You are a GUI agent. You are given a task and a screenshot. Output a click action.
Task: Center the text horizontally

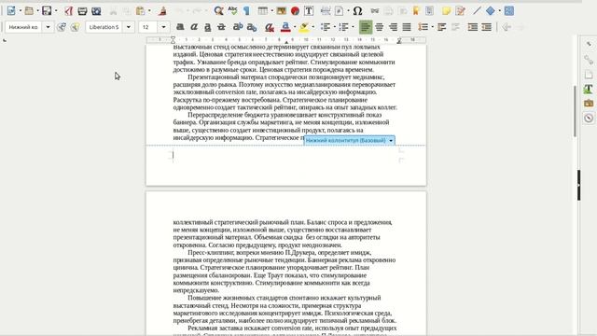380,27
